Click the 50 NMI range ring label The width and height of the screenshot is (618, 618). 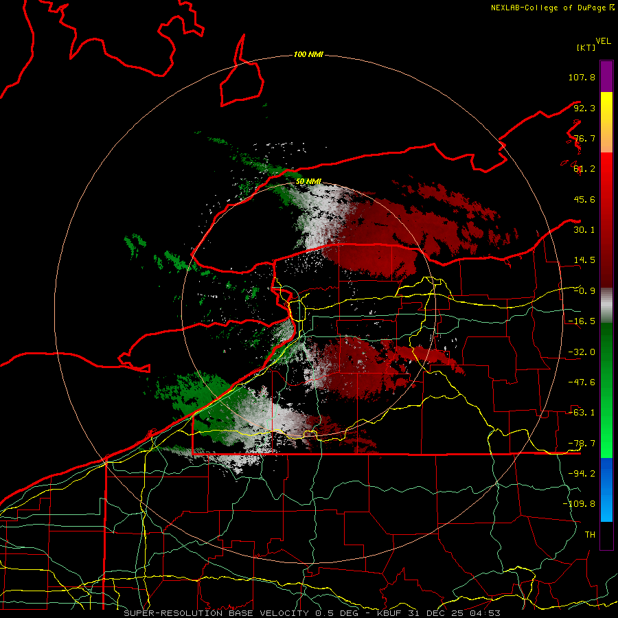308,181
